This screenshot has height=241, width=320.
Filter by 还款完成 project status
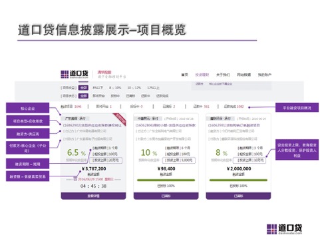coord(162,96)
